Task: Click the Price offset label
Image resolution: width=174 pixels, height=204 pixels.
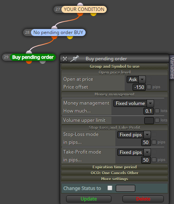Action: (x=76, y=87)
